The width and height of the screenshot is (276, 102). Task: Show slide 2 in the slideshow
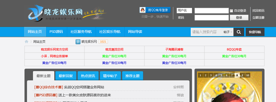[x=205, y=75]
